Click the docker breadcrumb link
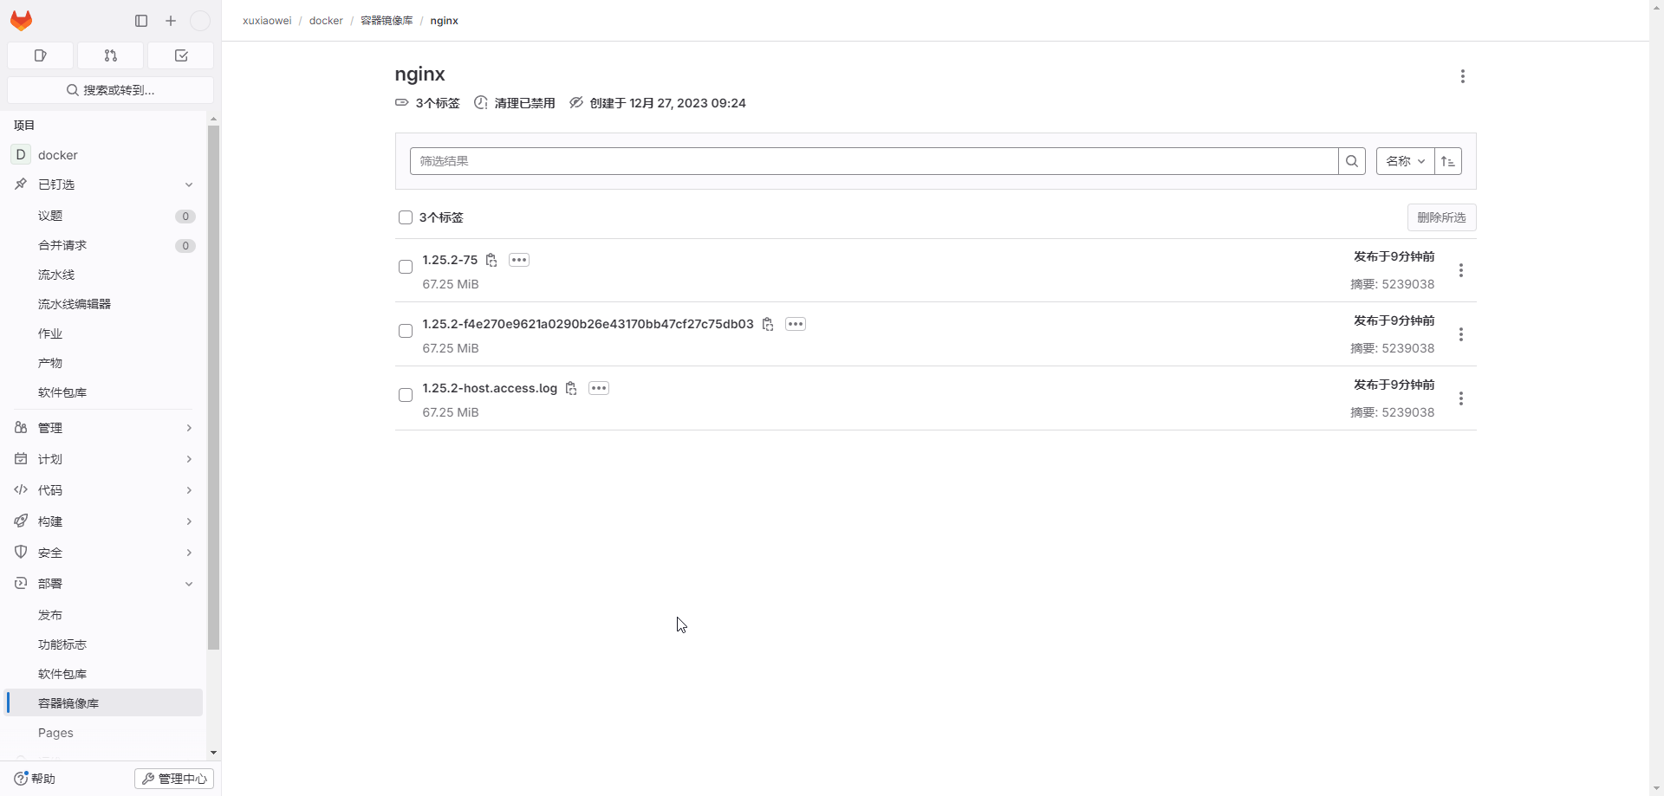1664x796 pixels. (x=326, y=21)
